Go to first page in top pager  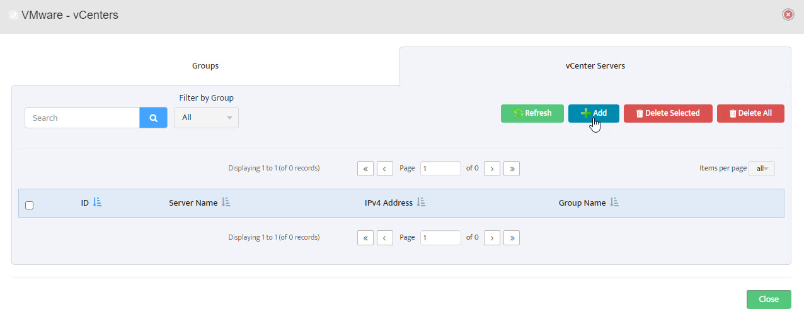(365, 169)
